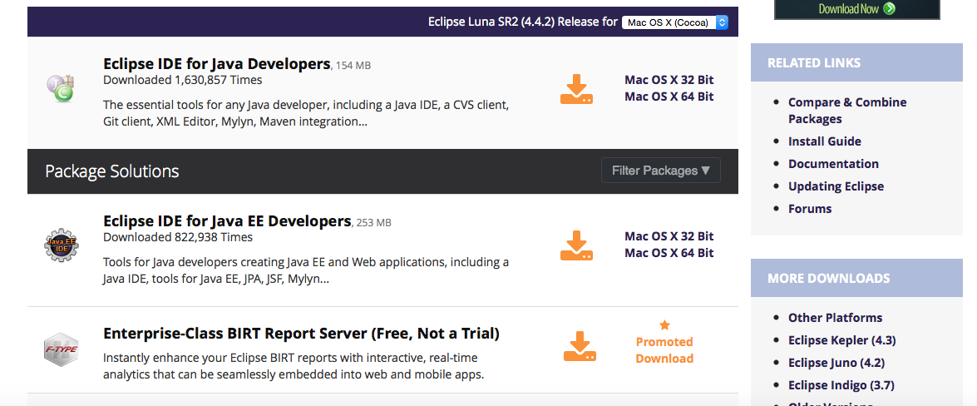This screenshot has height=406, width=977.
Task: Open the Eclipse Indigo (3.7) link
Action: pyautogui.click(x=842, y=385)
